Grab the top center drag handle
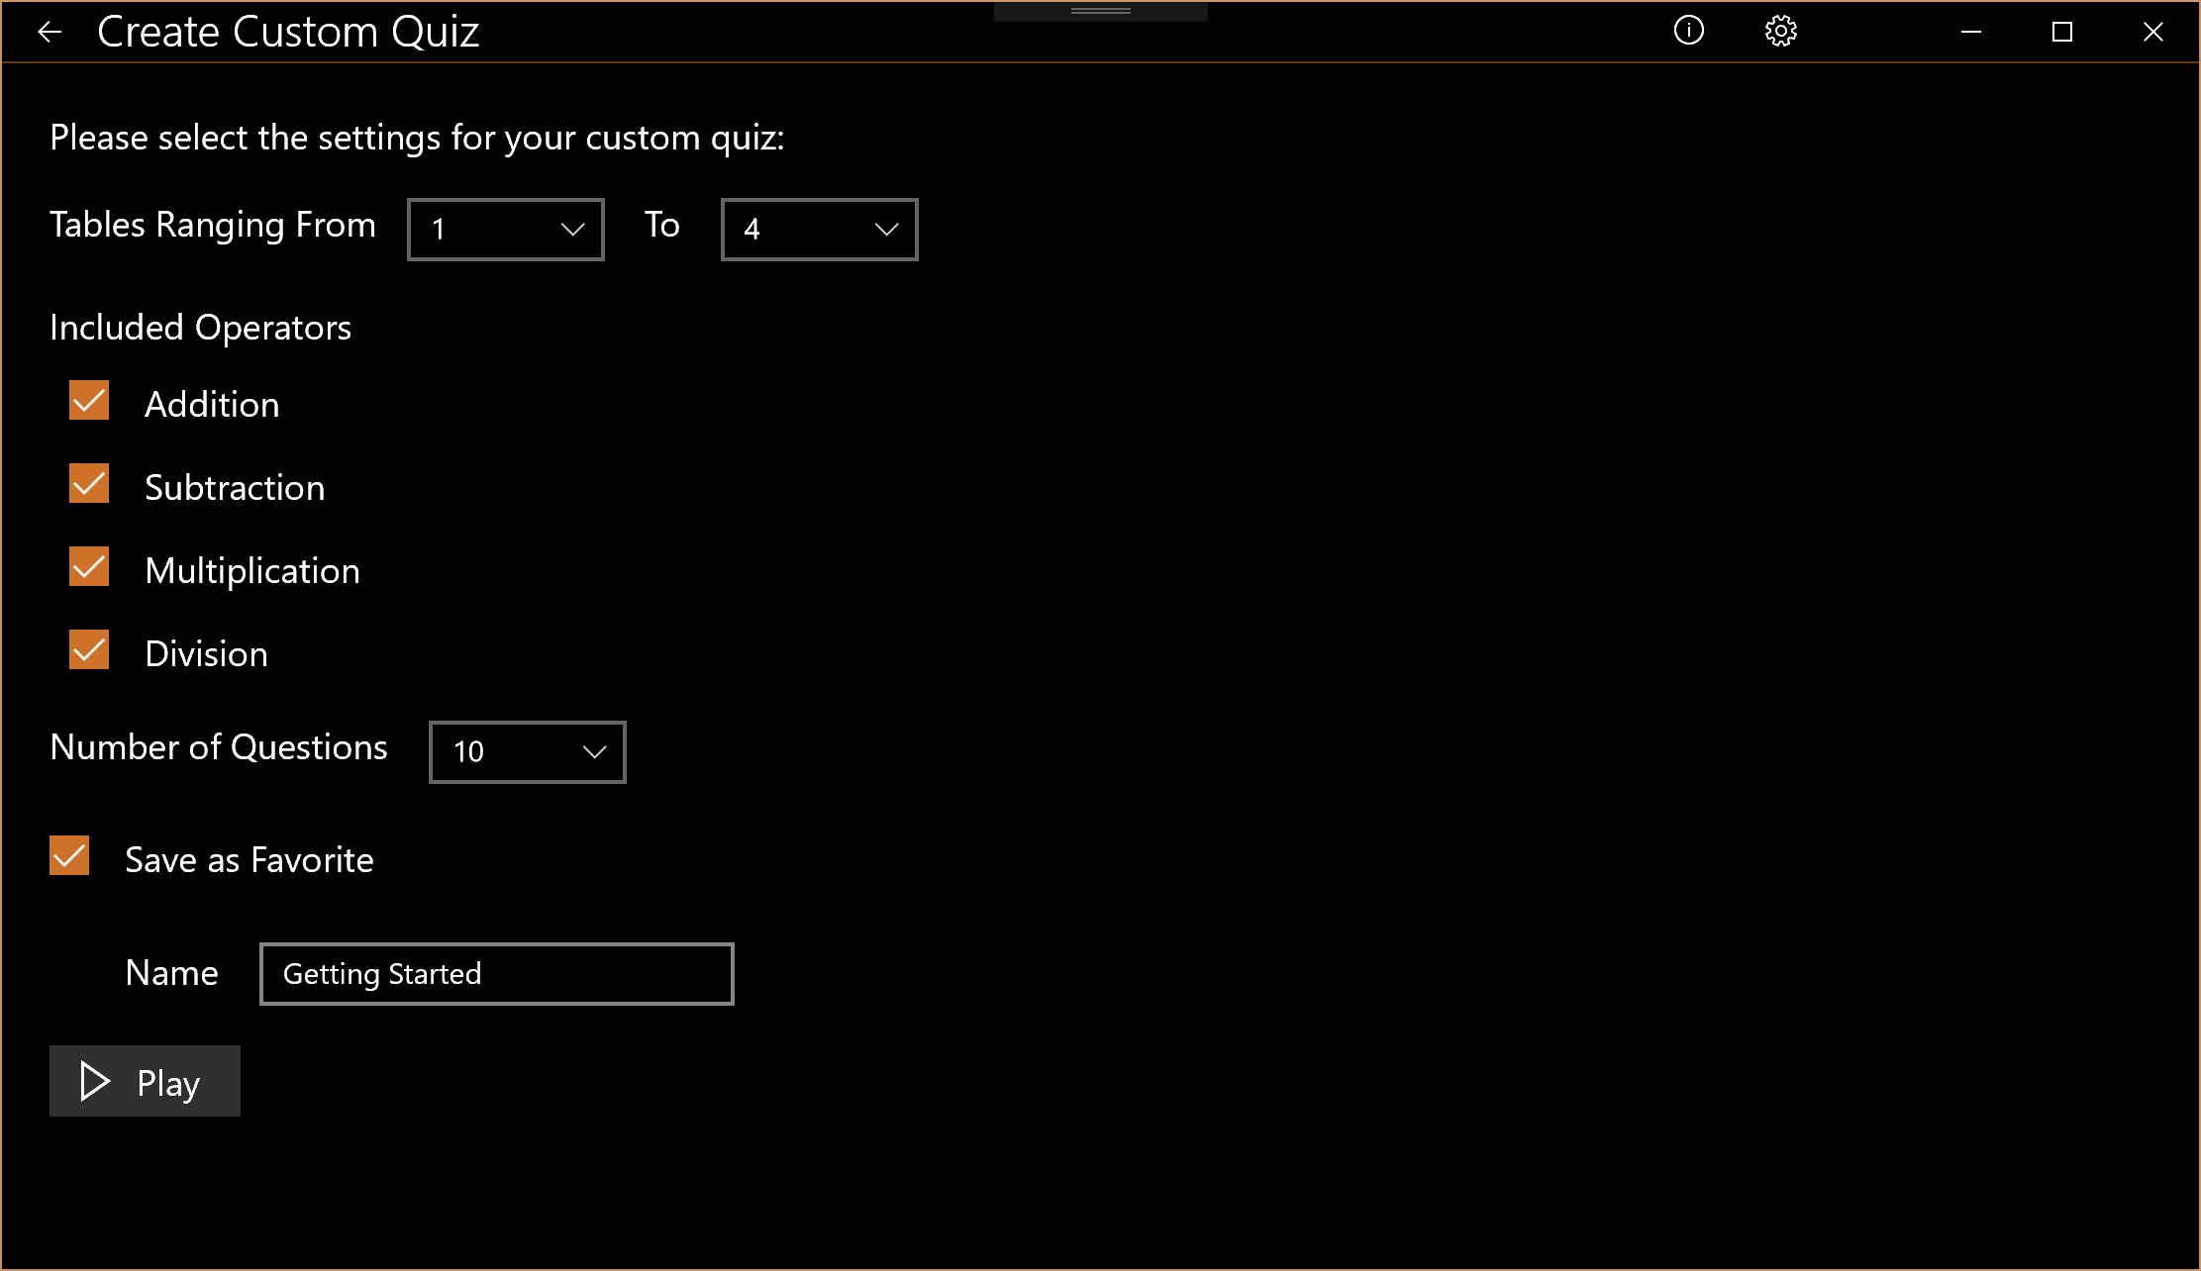 click(x=1100, y=11)
